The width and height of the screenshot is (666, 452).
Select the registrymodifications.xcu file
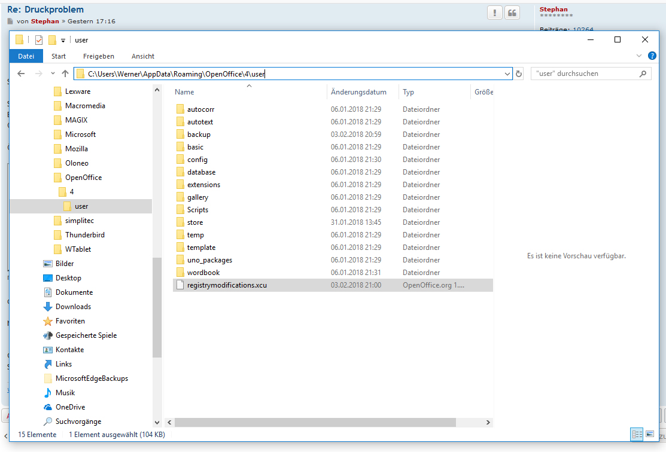click(227, 285)
